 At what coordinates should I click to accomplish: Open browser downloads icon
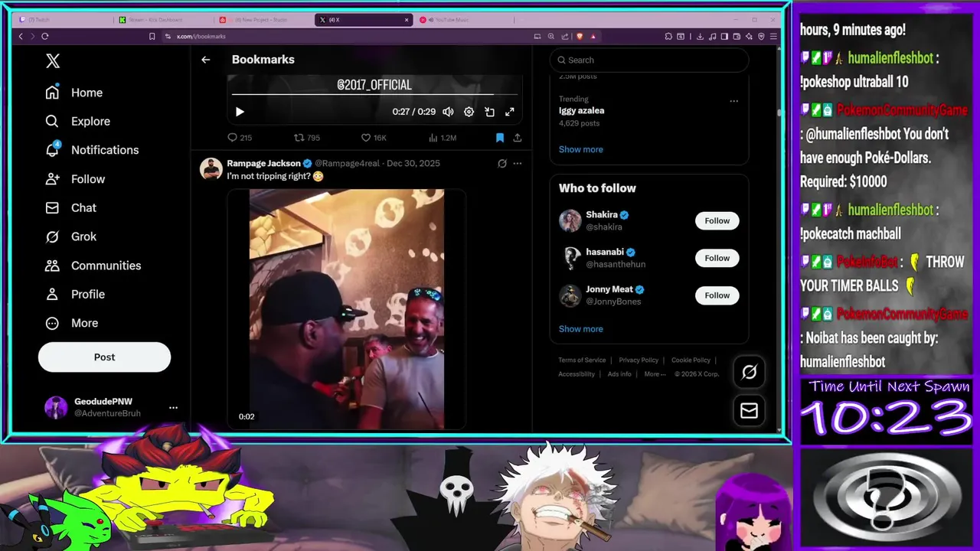(x=700, y=36)
